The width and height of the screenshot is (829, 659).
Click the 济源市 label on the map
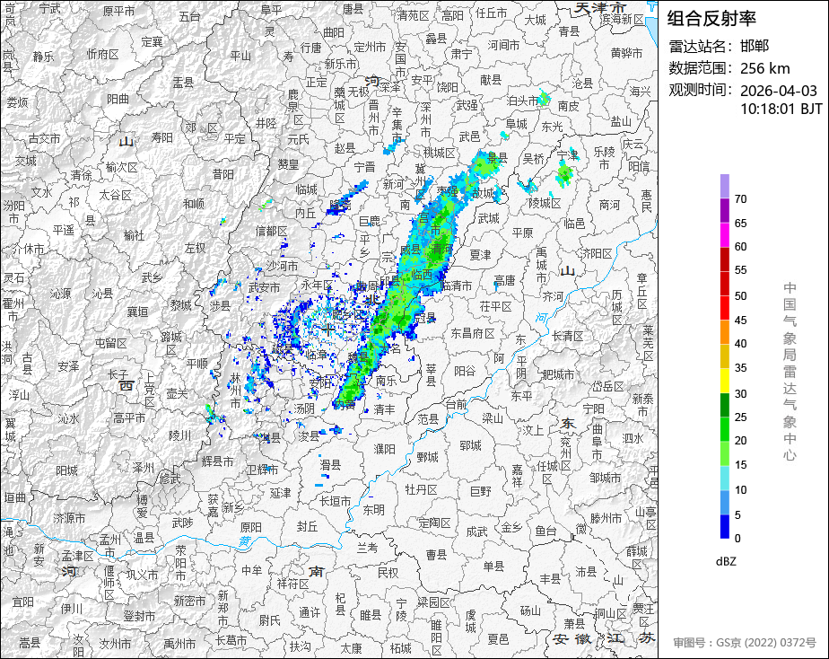(x=69, y=518)
